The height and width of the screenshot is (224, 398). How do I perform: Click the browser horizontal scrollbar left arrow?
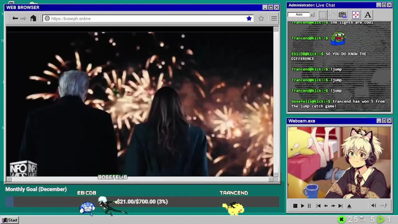8,179
